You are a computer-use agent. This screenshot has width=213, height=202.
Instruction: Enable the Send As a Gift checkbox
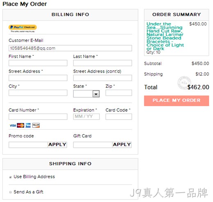tap(11, 192)
